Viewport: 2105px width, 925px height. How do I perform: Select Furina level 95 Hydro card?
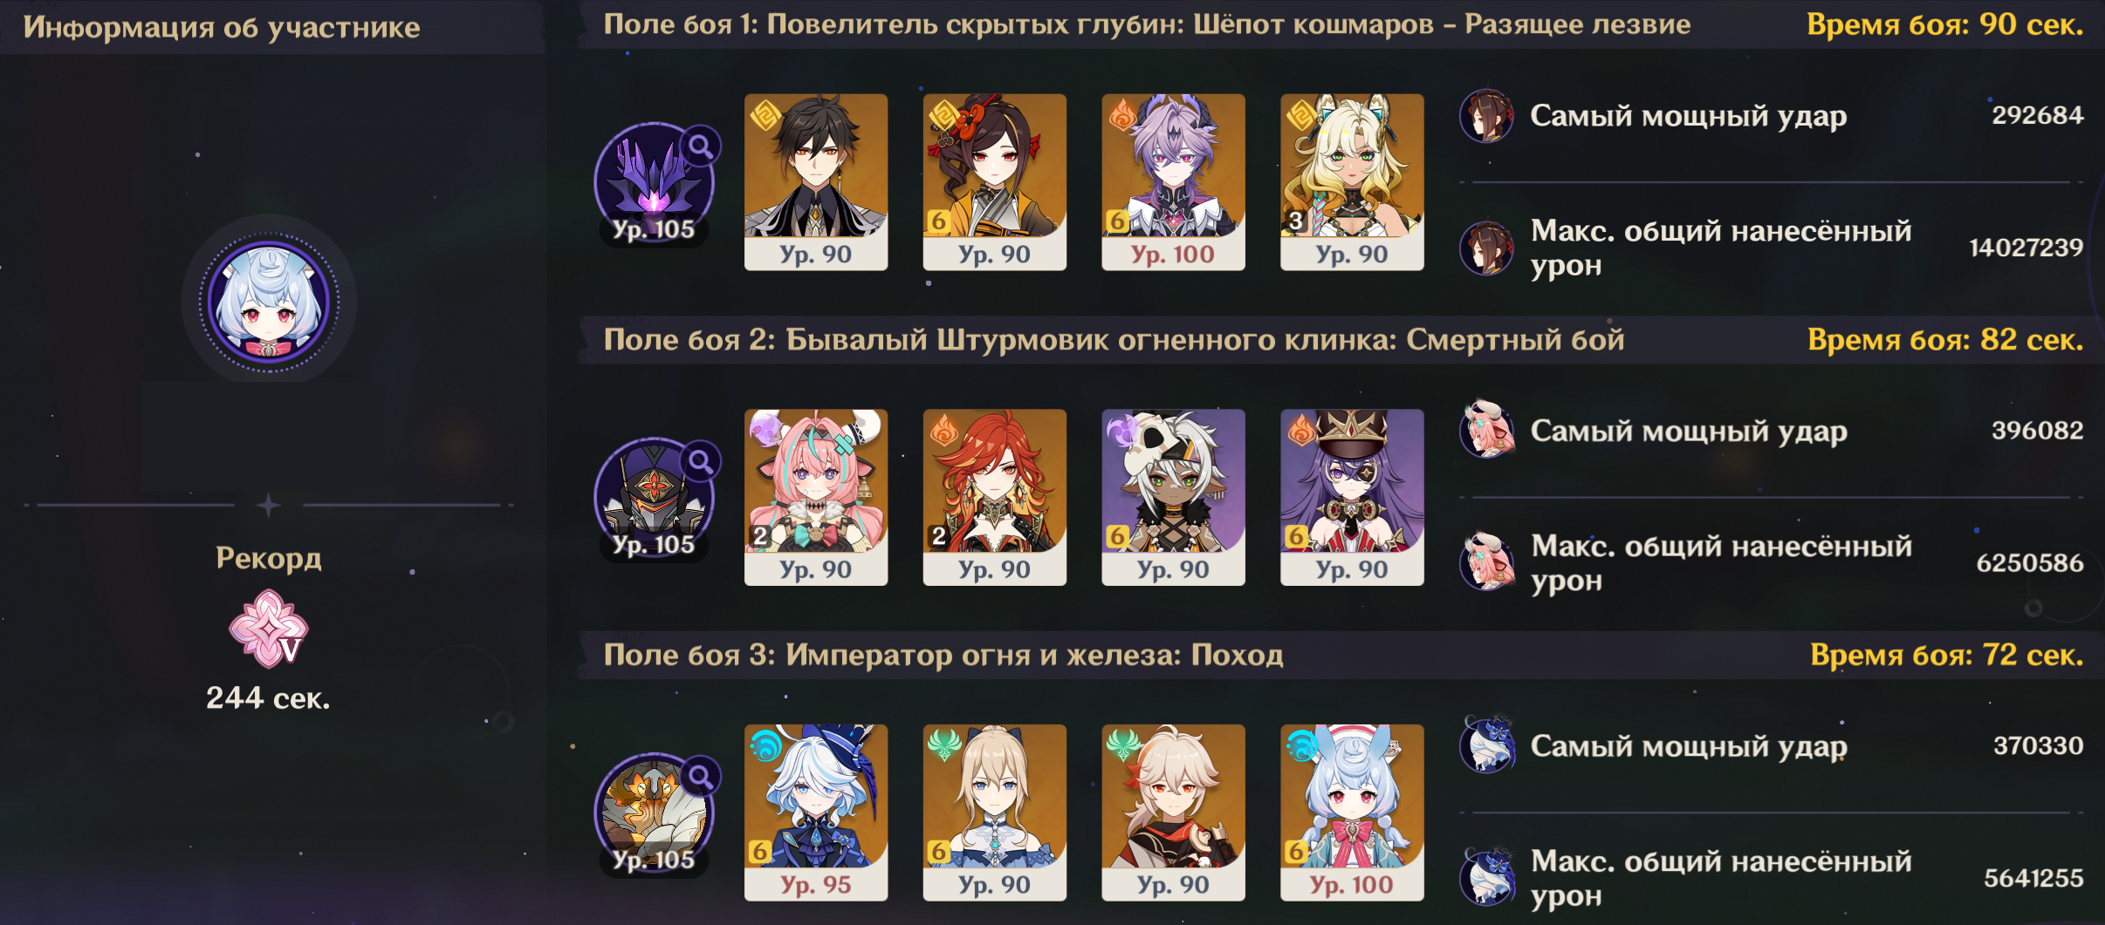tap(816, 813)
